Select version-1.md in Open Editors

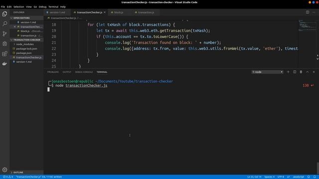point(26,22)
